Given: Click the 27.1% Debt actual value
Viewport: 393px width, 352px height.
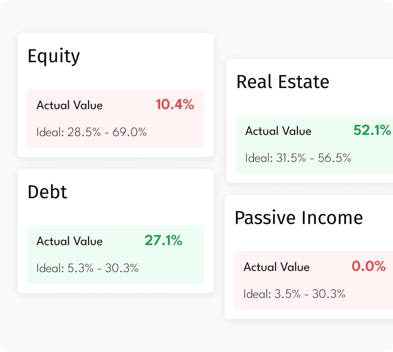Looking at the screenshot, I should pos(163,240).
